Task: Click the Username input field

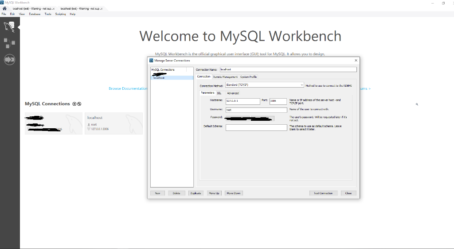Action: point(256,110)
